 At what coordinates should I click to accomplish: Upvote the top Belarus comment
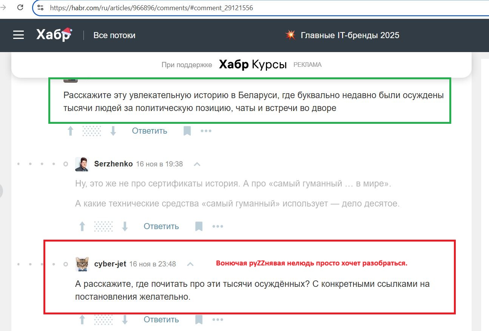(x=70, y=130)
